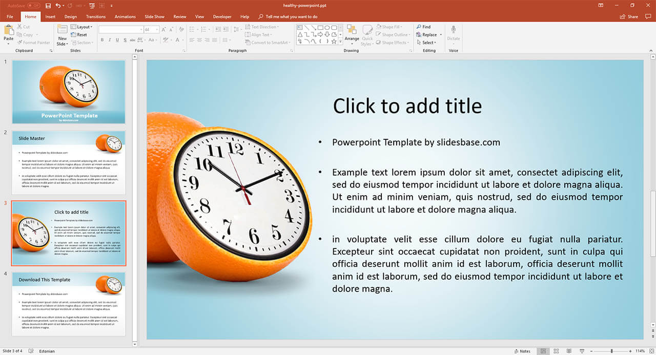
Task: Open Slide Sorter view from status bar
Action: [x=556, y=351]
